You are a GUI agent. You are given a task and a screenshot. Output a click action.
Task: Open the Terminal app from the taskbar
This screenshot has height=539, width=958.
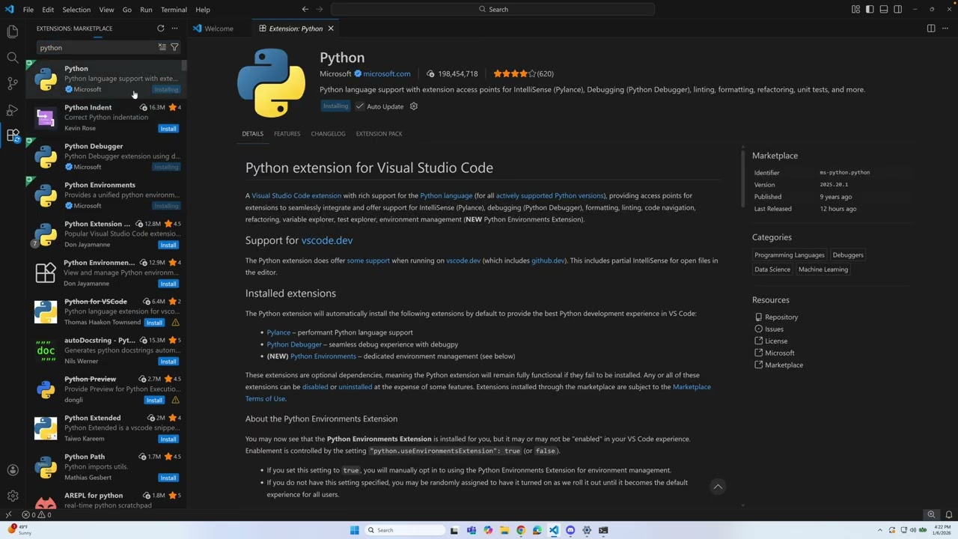point(603,530)
